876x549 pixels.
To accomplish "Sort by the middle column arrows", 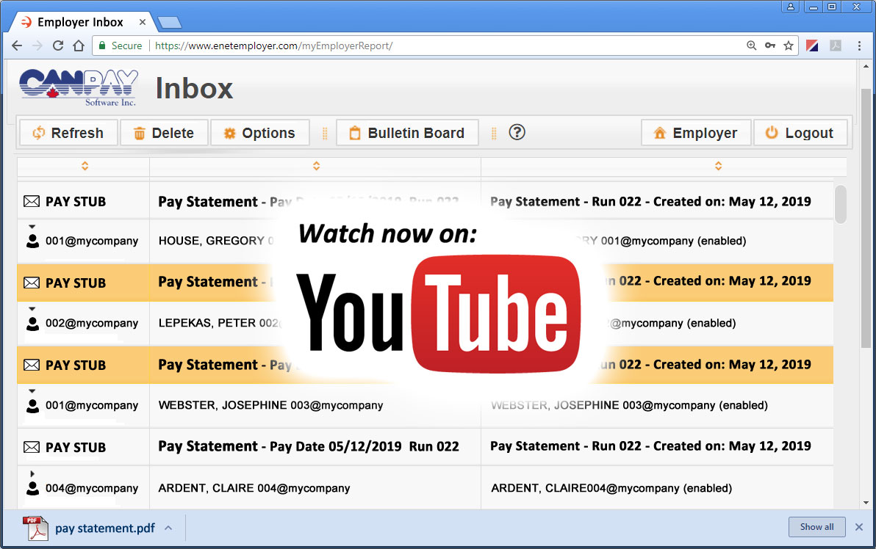I will coord(316,166).
